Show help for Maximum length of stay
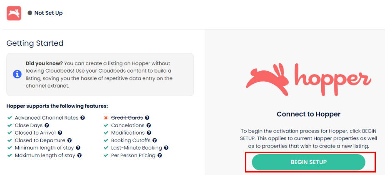This screenshot has height=175, width=385. pos(79,155)
